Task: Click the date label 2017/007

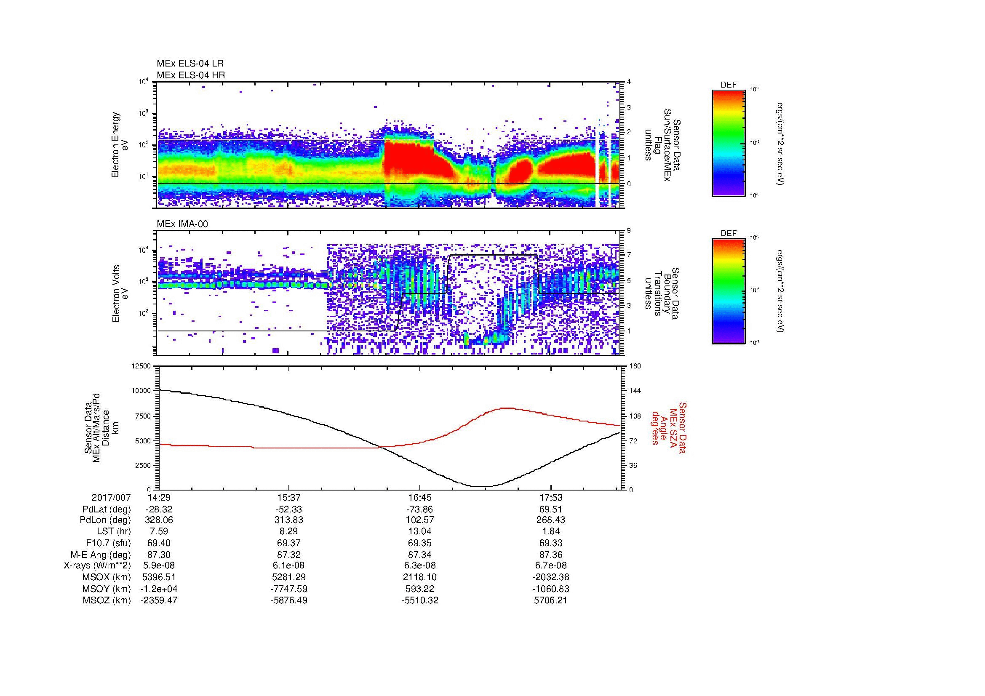Action: click(111, 498)
